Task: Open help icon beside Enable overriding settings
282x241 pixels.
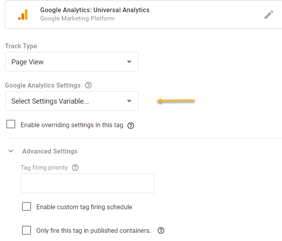Action: pos(131,126)
